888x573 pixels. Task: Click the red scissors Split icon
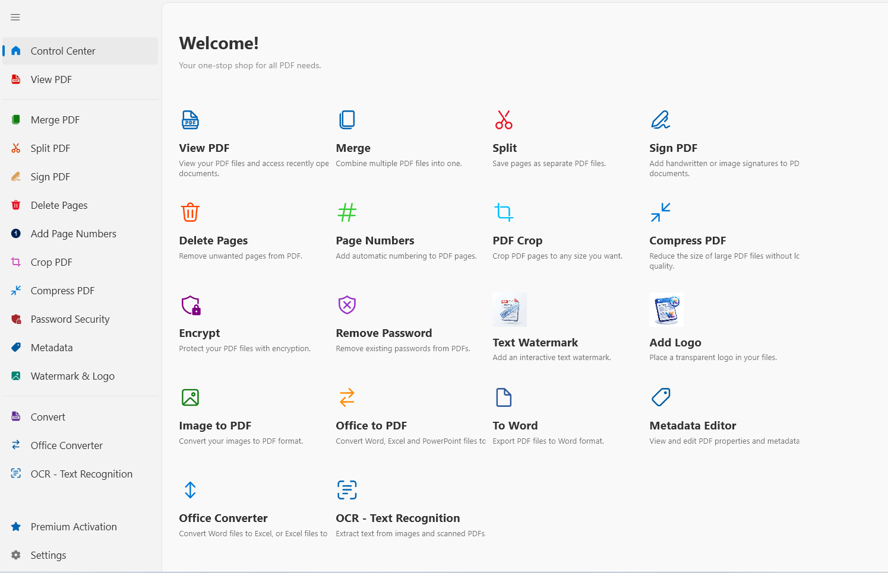[504, 120]
